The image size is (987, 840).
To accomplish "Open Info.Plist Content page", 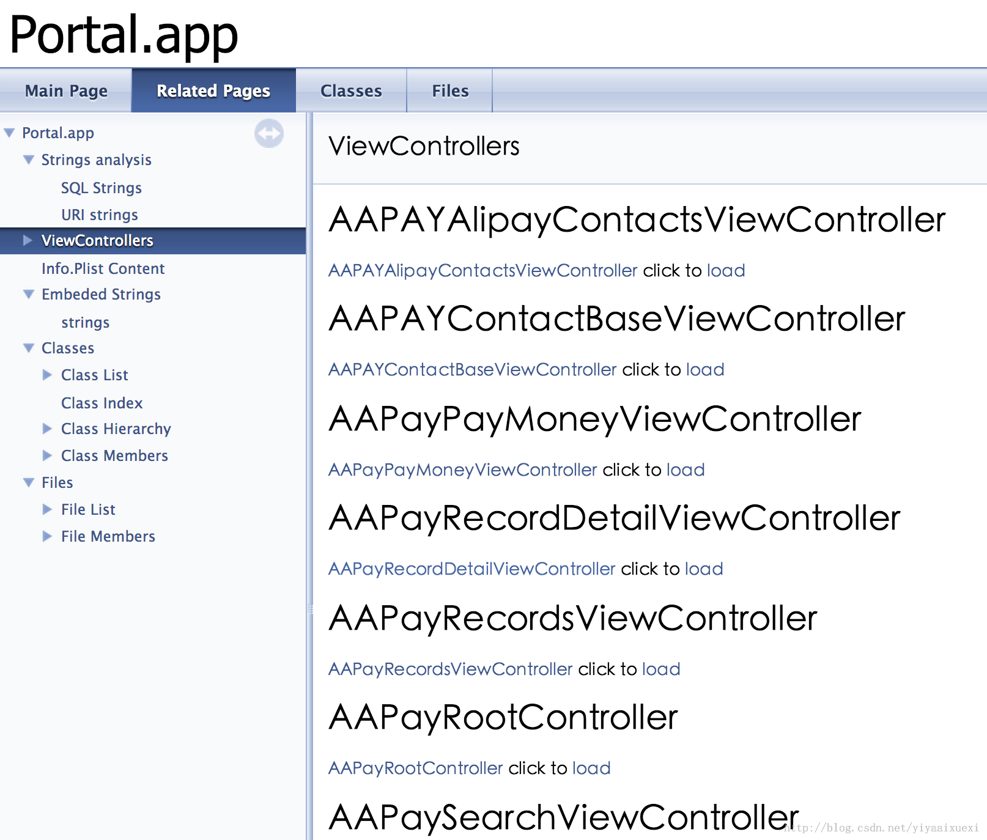I will 103,268.
